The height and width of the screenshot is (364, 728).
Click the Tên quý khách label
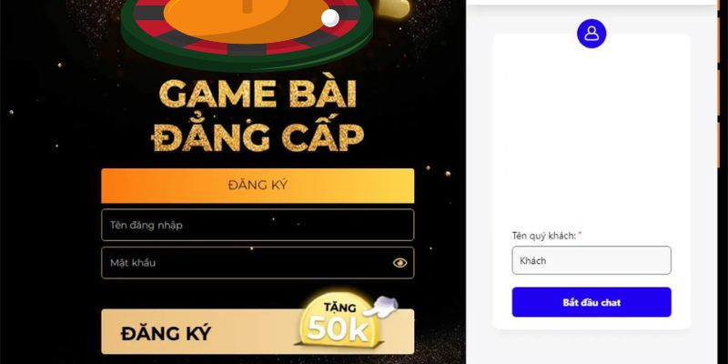pos(543,236)
